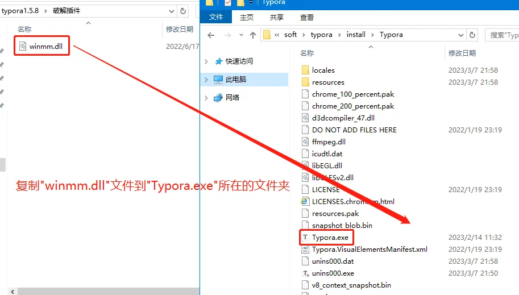Image resolution: width=519 pixels, height=295 pixels.
Task: Select snapshot_blob.bin file name
Action: tap(342, 226)
